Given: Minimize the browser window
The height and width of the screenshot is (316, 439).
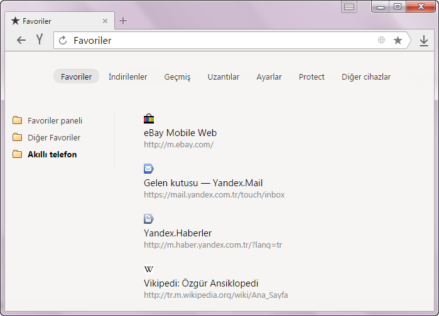Looking at the screenshot, I should (x=380, y=7).
